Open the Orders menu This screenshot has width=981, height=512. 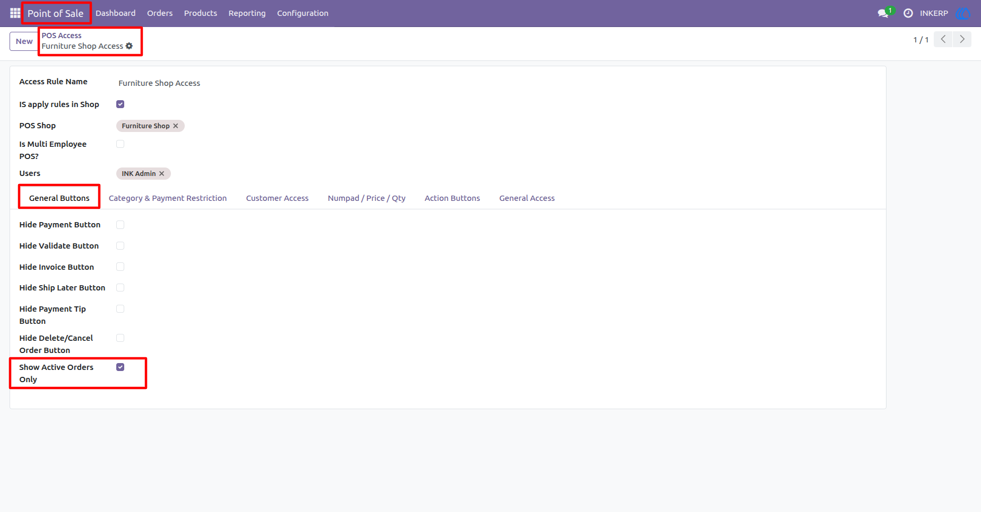(x=160, y=13)
